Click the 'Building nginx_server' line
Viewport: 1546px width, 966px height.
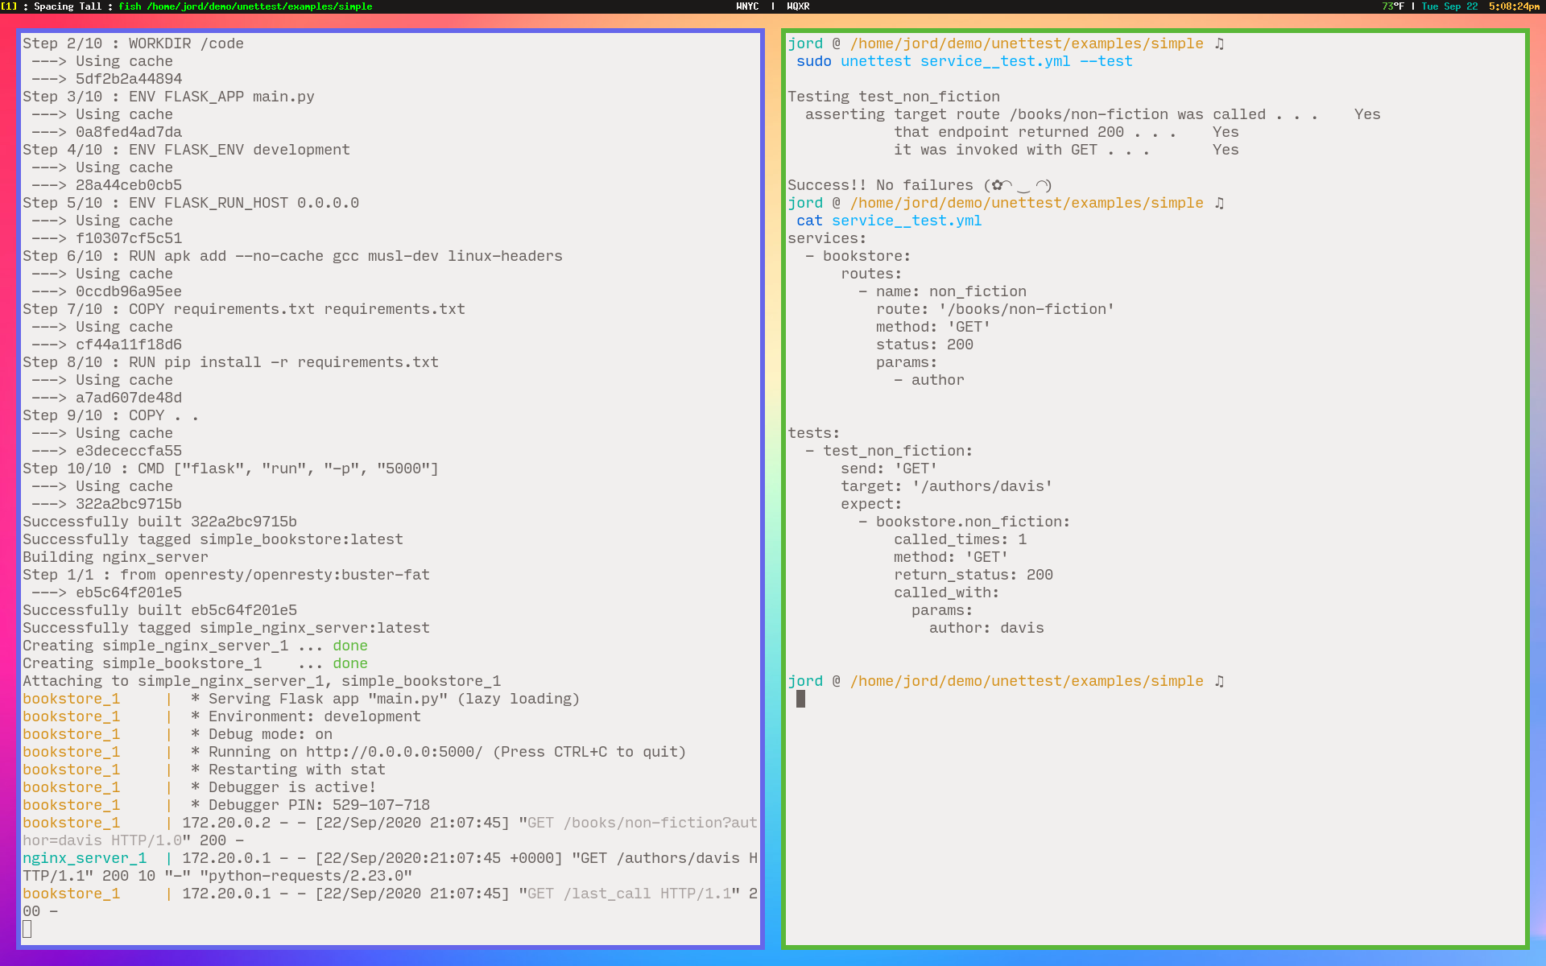(115, 557)
